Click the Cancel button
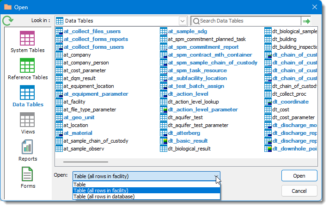Image resolution: width=329 pixels, height=208 pixels. [x=299, y=191]
